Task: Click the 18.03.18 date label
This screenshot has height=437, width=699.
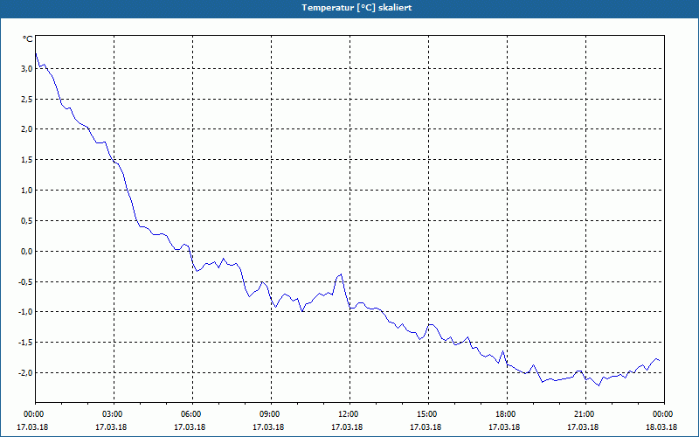Action: coord(661,427)
